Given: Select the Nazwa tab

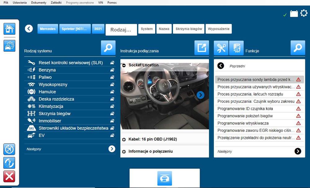Looking at the screenshot, I should pos(164,29).
